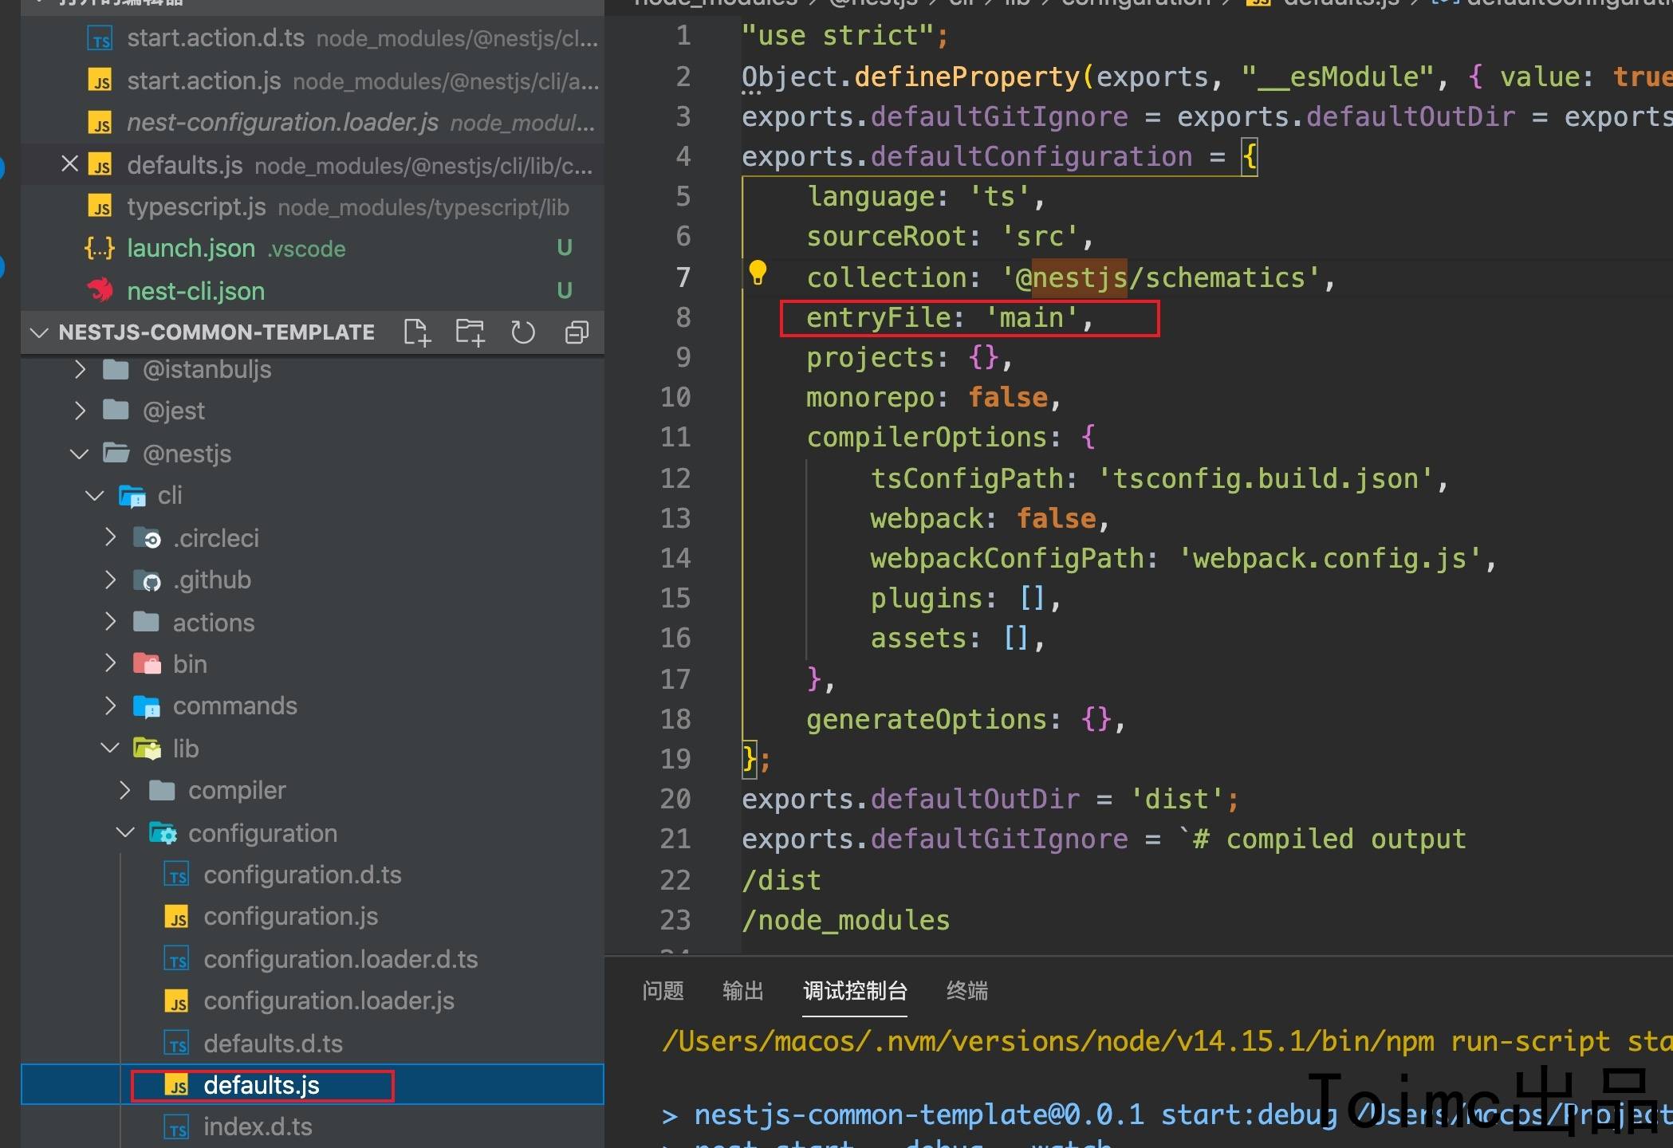
Task: Select the 调试控制台 (Debug Console) tab
Action: 855,991
